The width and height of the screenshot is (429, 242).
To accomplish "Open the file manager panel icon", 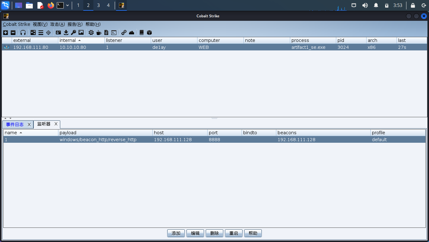I will pyautogui.click(x=29, y=5).
